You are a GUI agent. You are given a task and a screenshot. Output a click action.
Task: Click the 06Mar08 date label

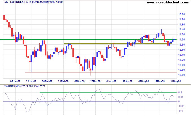tap(80, 81)
